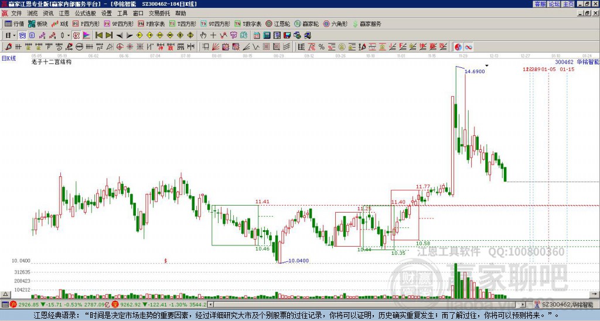
Task: Expand the candlestick style dropdown arrow
Action: pos(69,36)
